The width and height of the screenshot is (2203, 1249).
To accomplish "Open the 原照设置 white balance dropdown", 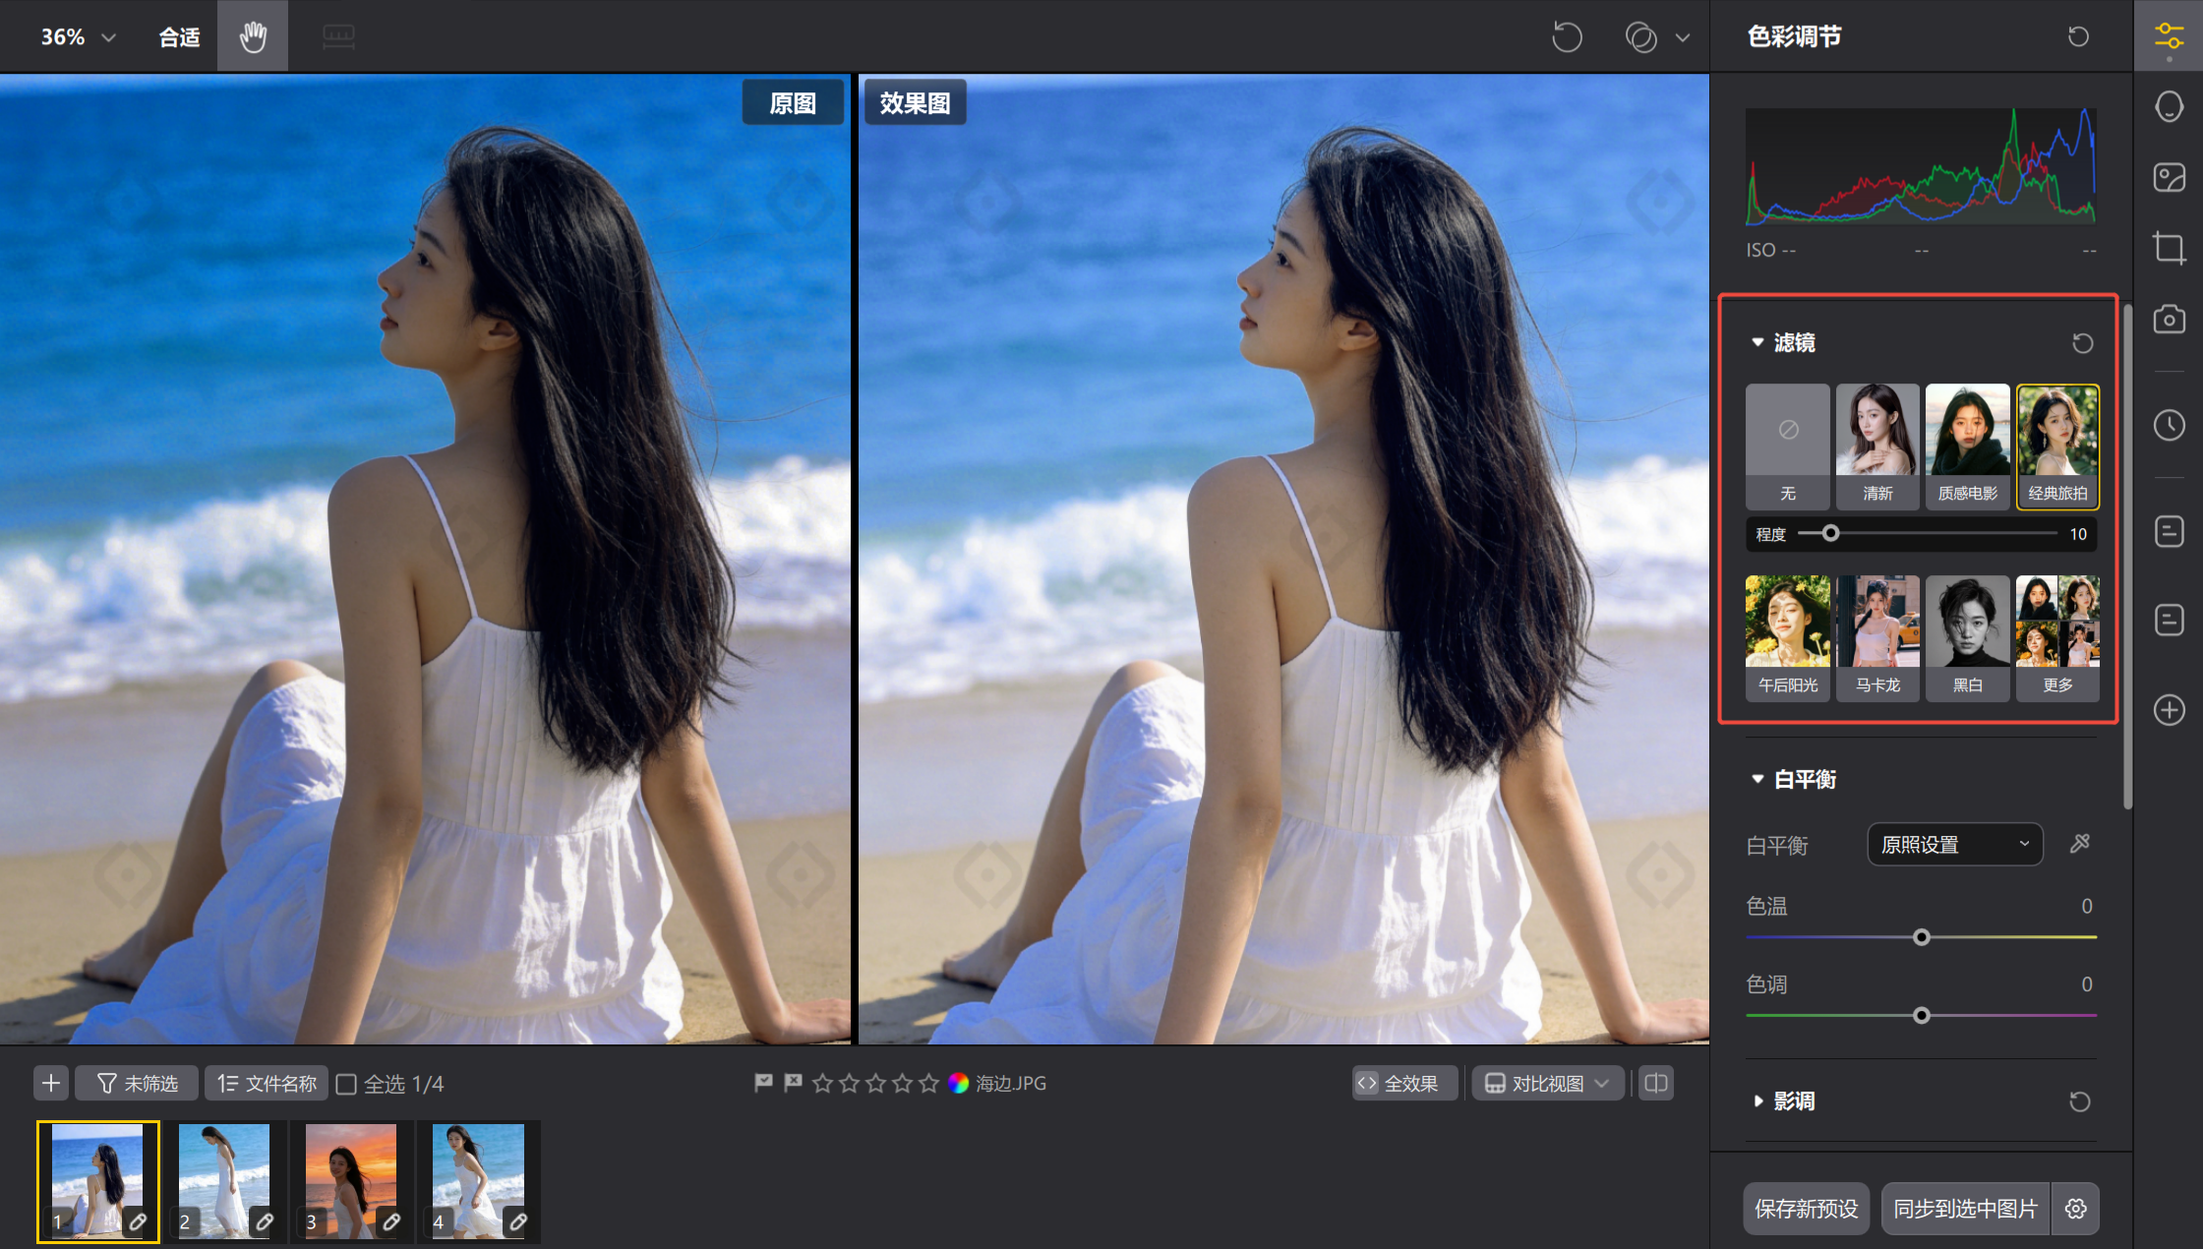I will coord(1954,845).
